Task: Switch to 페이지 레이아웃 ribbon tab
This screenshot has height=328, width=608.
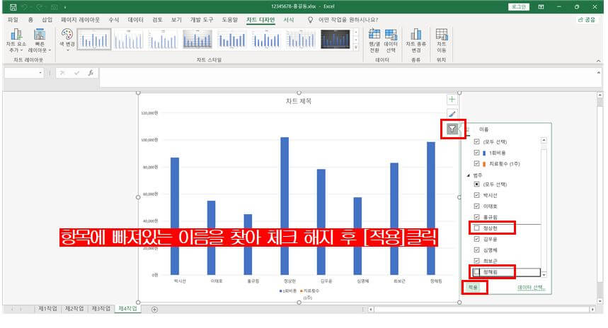Action: [80, 20]
